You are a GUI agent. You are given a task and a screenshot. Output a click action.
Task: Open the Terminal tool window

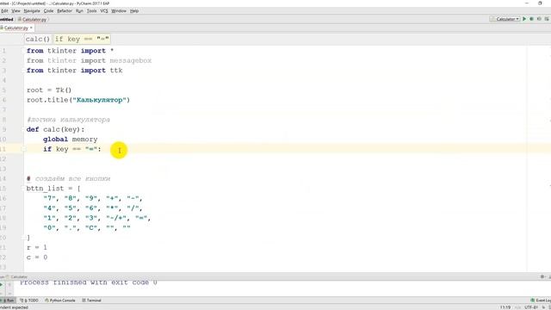coord(92,301)
